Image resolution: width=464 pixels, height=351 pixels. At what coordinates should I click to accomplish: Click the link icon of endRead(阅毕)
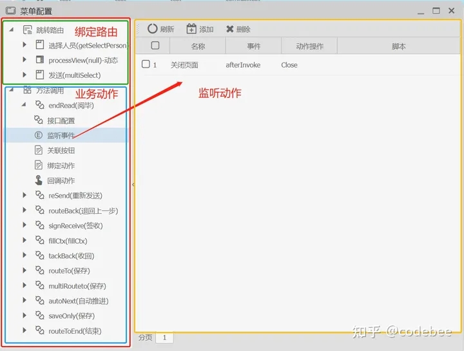pyautogui.click(x=40, y=105)
